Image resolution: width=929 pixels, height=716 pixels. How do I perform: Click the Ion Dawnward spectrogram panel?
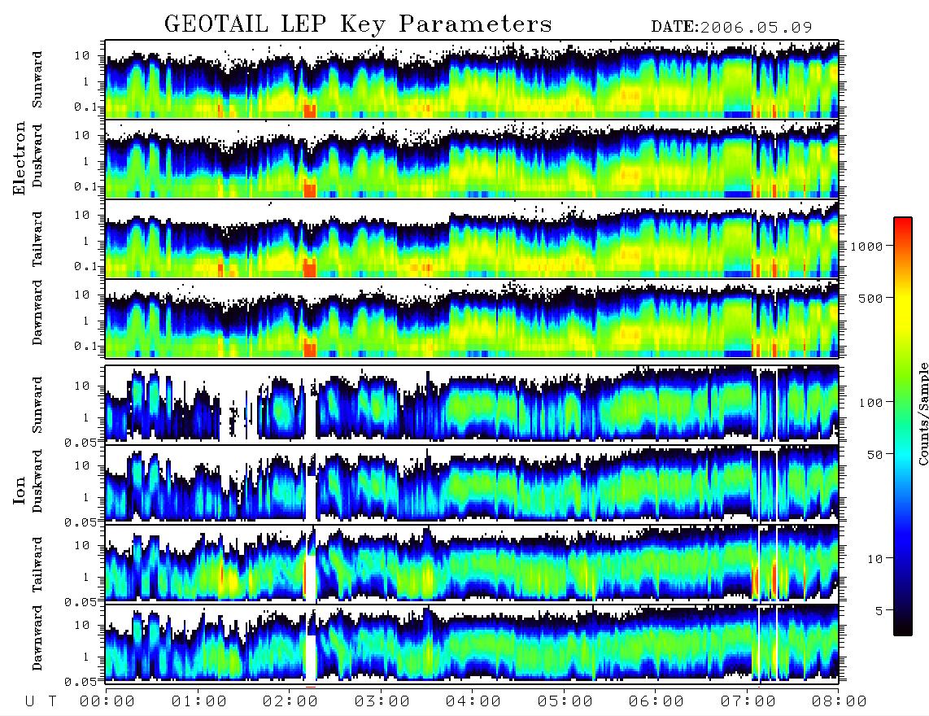pyautogui.click(x=472, y=643)
